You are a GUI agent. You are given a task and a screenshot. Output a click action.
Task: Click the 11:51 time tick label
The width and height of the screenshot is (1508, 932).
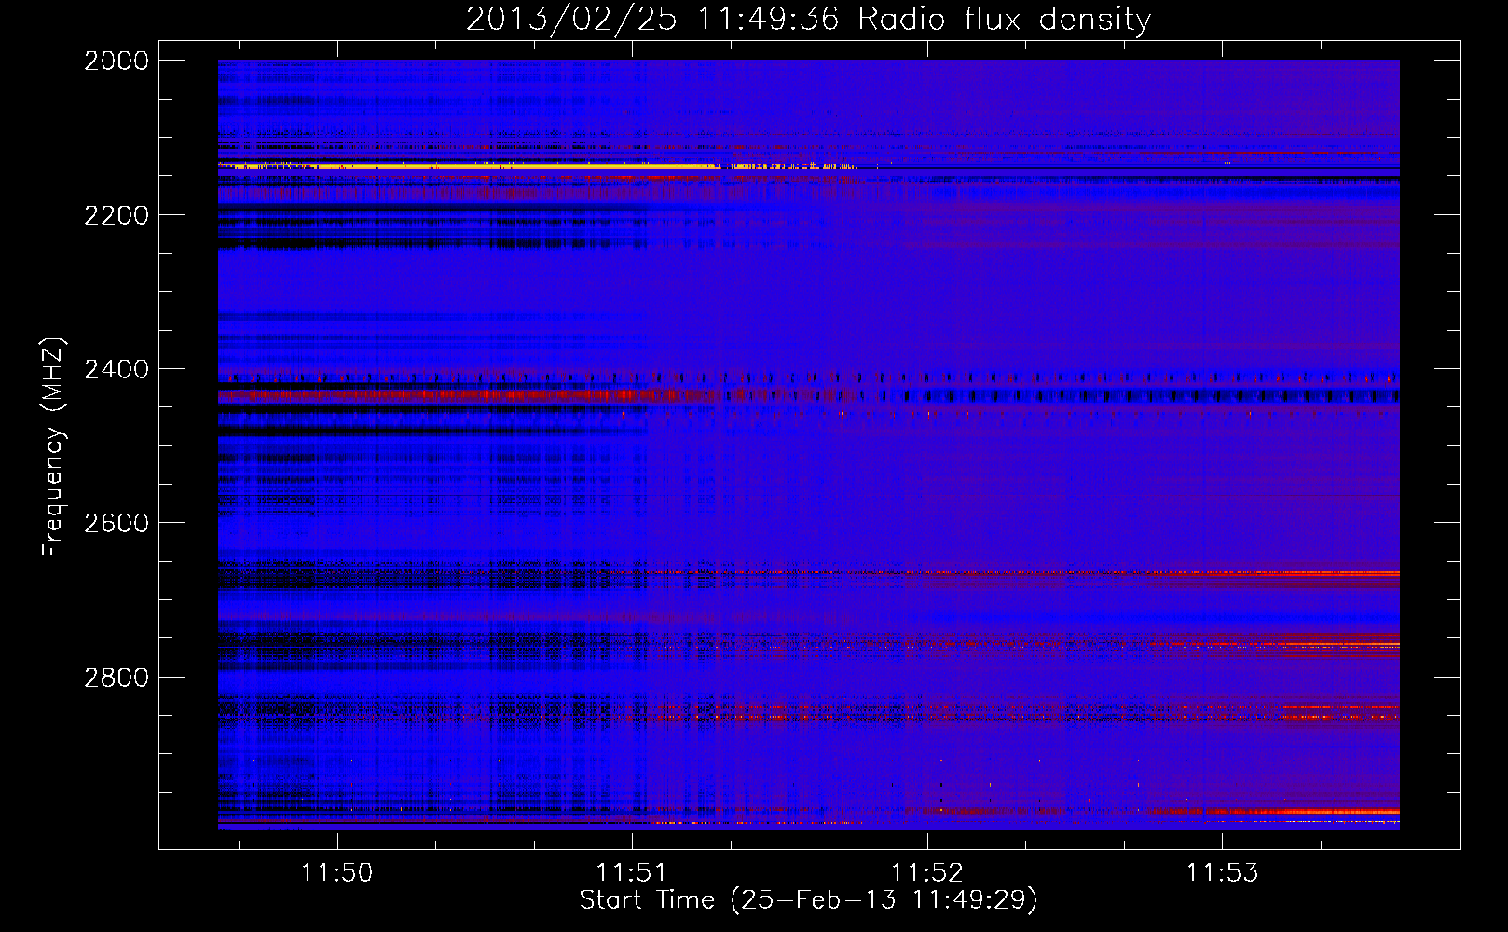(x=632, y=872)
